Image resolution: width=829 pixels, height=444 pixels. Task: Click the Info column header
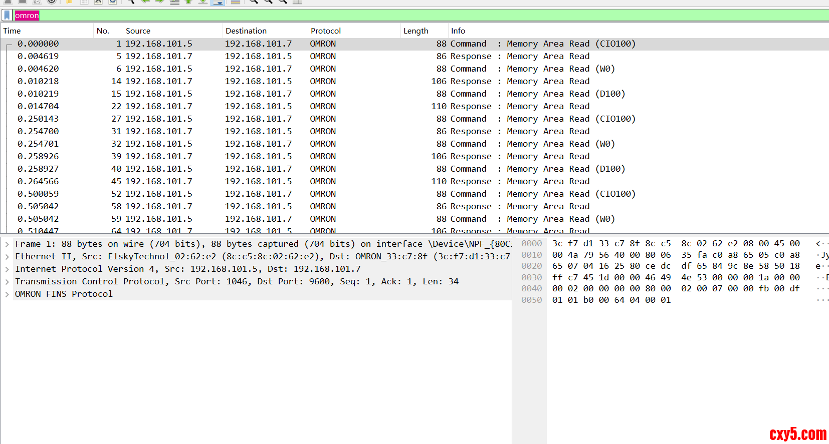point(458,31)
